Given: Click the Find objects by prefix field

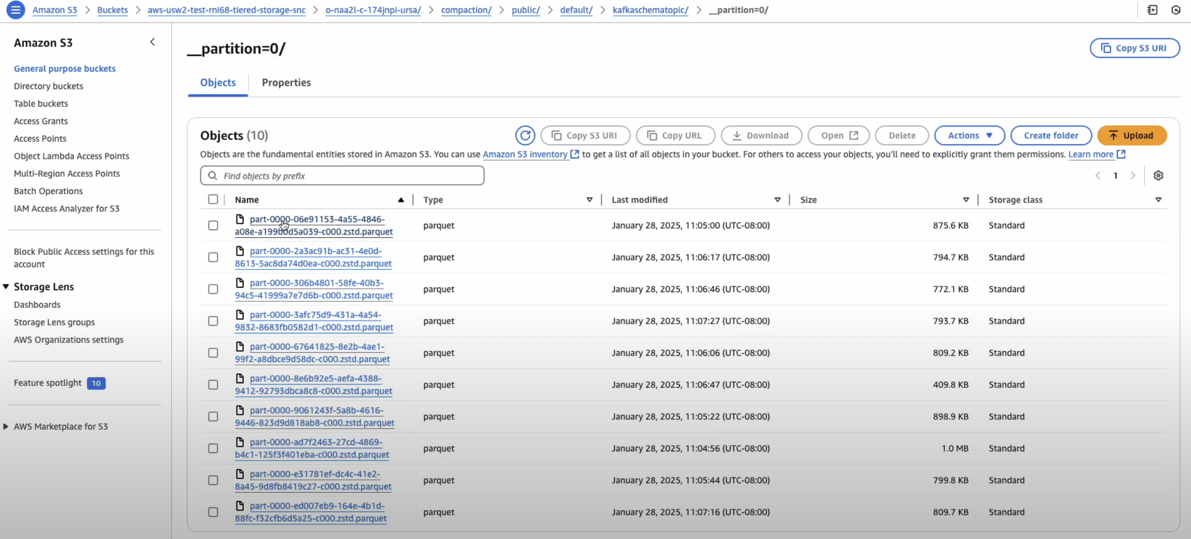Looking at the screenshot, I should [342, 176].
